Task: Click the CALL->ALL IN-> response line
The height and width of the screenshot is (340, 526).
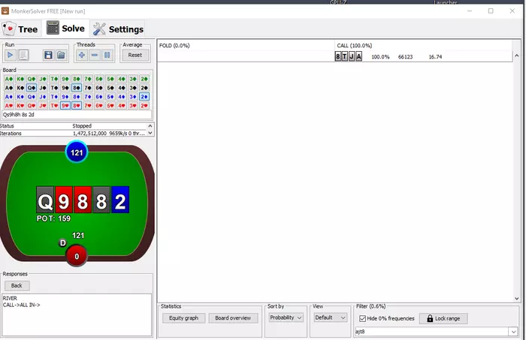Action: pos(22,305)
